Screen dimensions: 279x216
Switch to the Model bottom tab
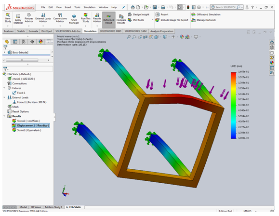click(x=23, y=207)
